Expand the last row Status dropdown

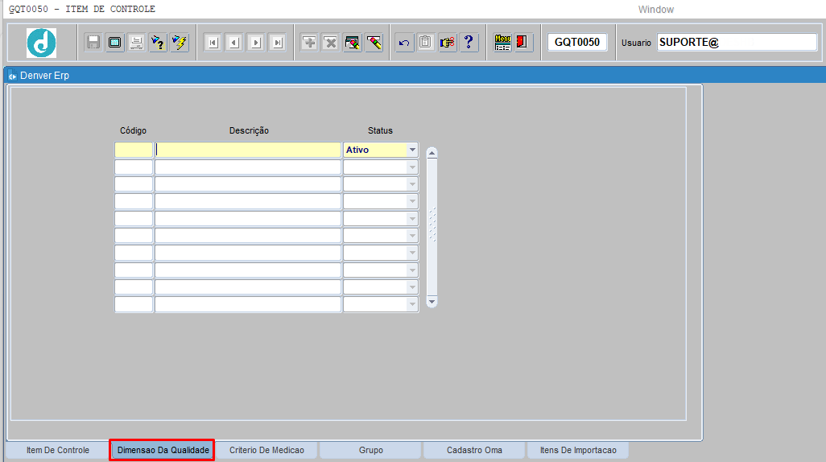click(x=412, y=305)
